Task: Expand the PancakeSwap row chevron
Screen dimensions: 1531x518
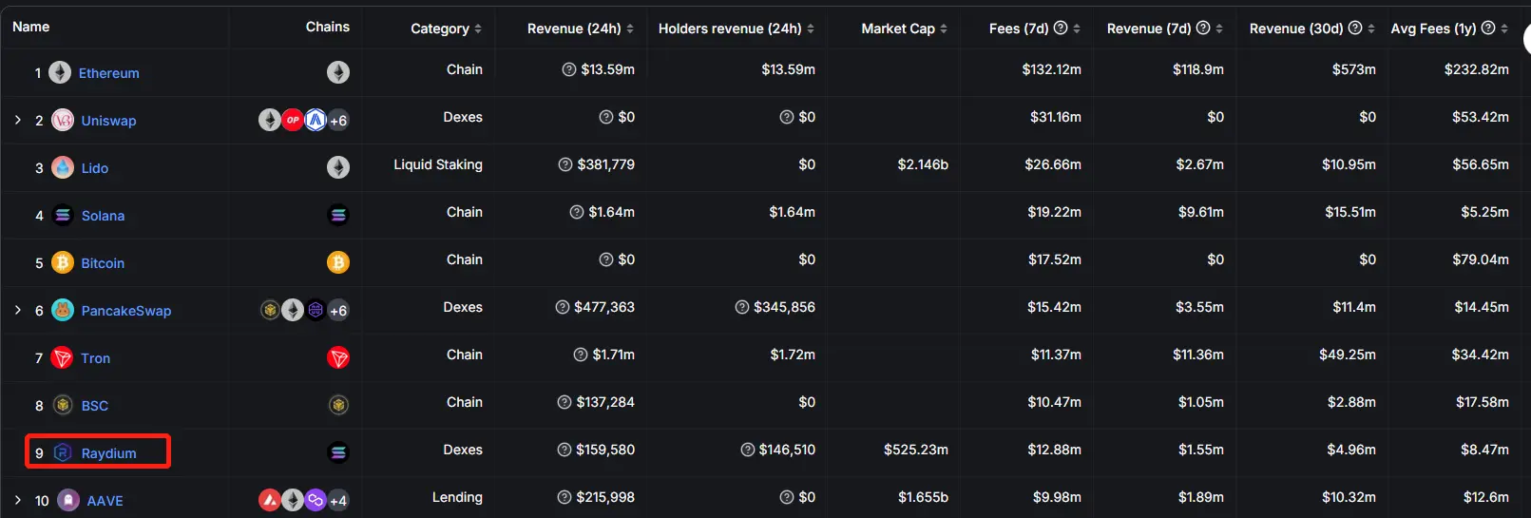Action: [18, 310]
